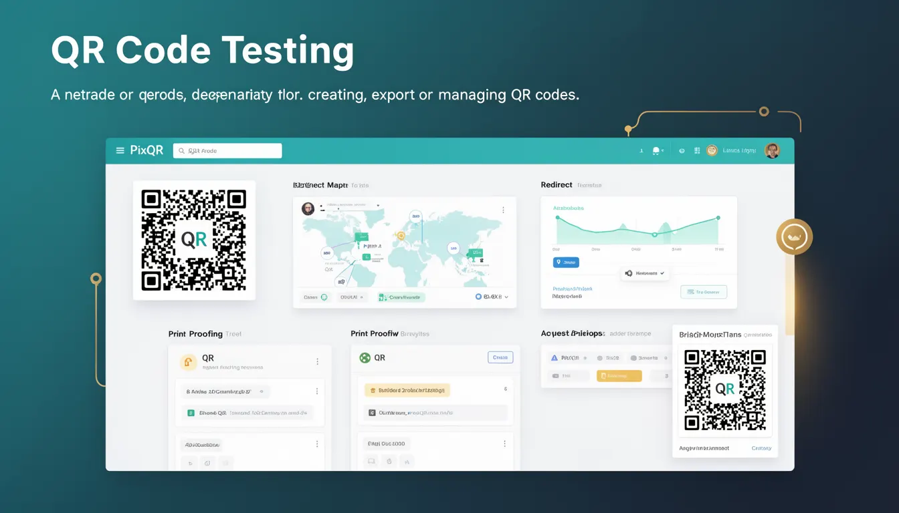Click the avatar in the world map card
899x513 pixels.
308,208
